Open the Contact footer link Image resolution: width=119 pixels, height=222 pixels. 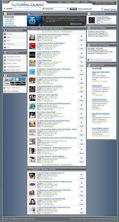pos(113,219)
